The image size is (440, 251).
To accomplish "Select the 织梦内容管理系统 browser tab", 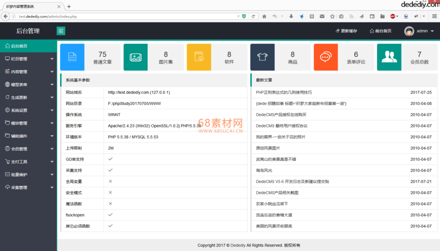I will click(32, 7).
